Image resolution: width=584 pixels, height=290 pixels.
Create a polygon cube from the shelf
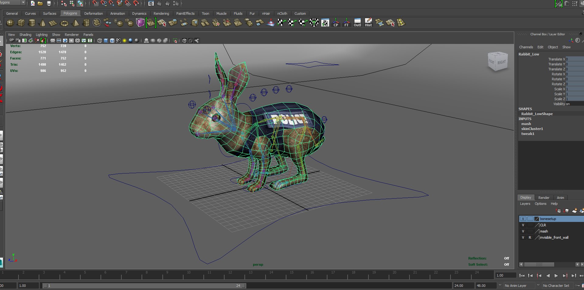pyautogui.click(x=21, y=23)
